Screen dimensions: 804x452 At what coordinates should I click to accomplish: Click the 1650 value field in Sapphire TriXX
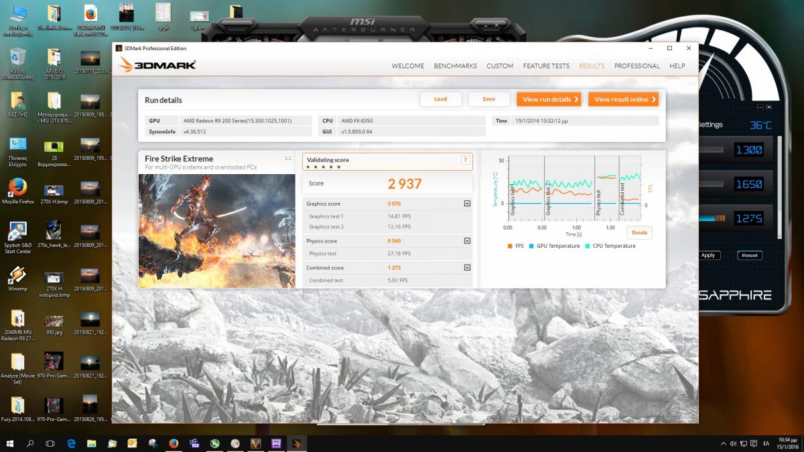pyautogui.click(x=749, y=184)
